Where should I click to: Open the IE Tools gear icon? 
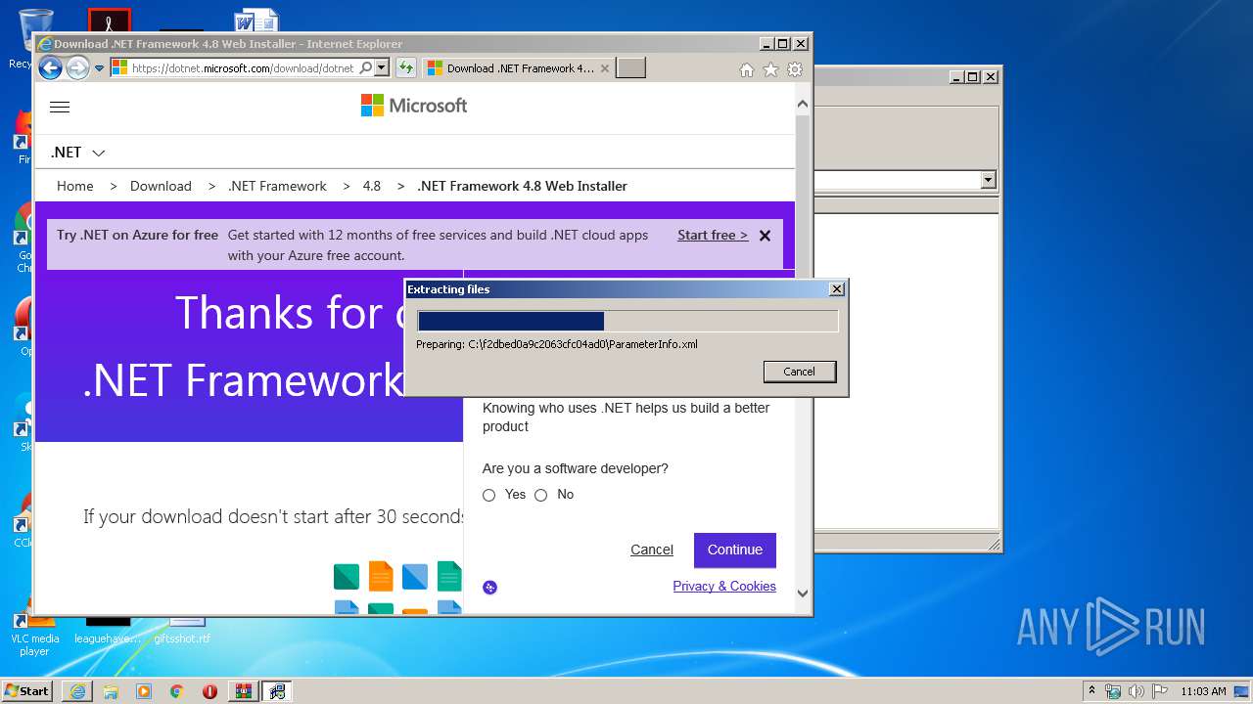(x=795, y=69)
